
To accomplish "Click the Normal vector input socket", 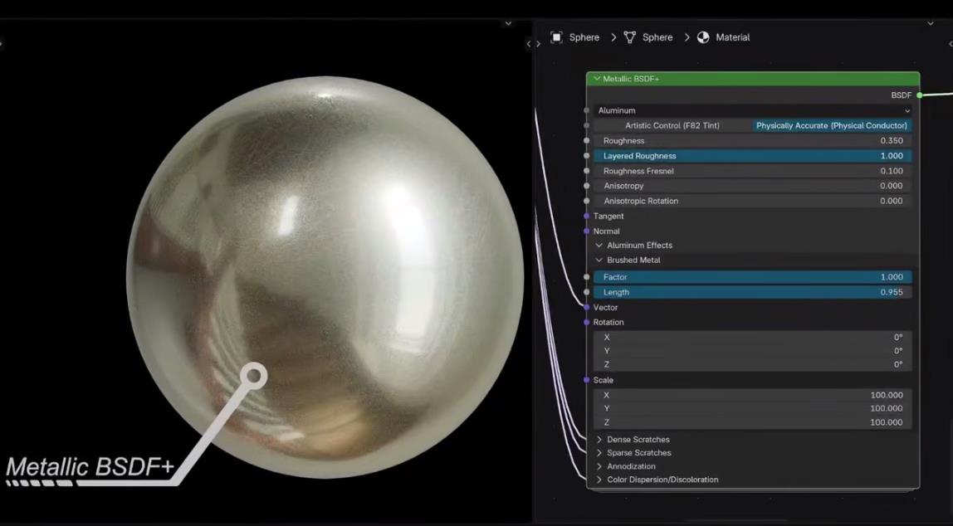I will pos(587,231).
